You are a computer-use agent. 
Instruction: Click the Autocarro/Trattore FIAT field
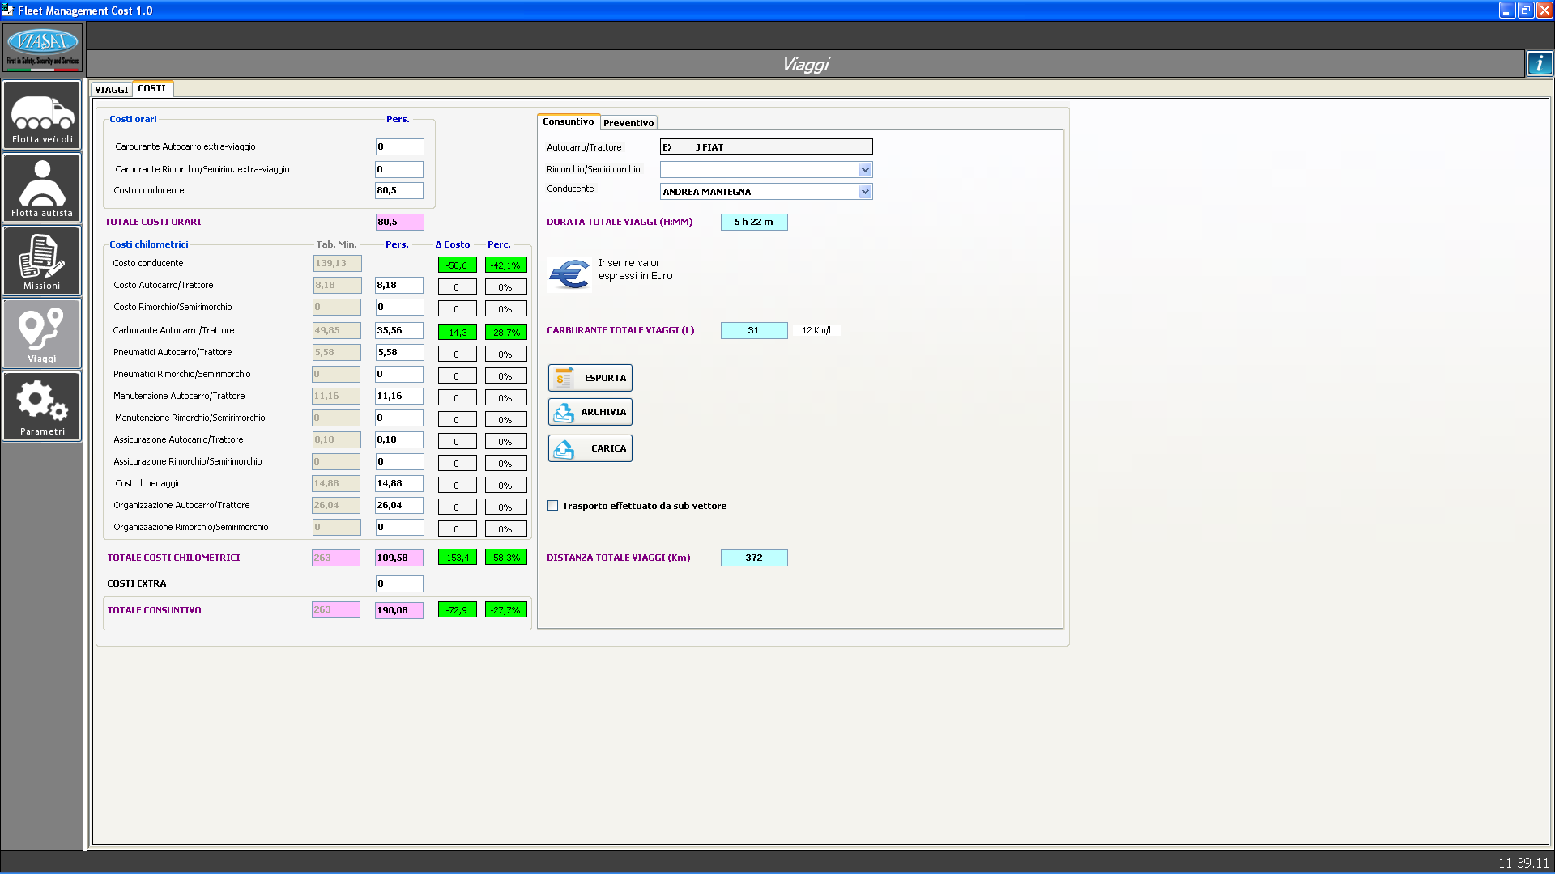[x=766, y=147]
